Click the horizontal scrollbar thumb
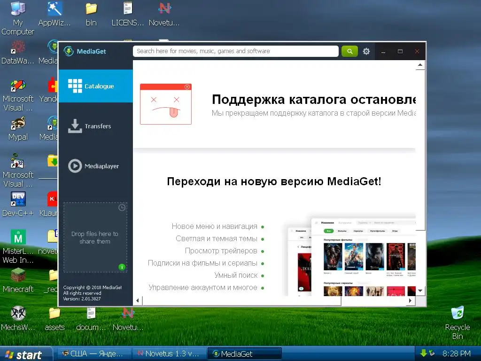Viewport: 481px width, 361px height. coord(242,300)
